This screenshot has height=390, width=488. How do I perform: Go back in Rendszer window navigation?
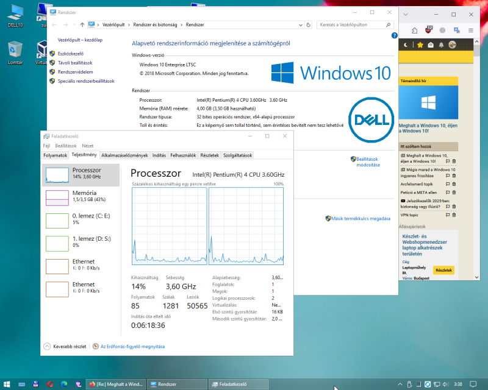click(x=54, y=24)
